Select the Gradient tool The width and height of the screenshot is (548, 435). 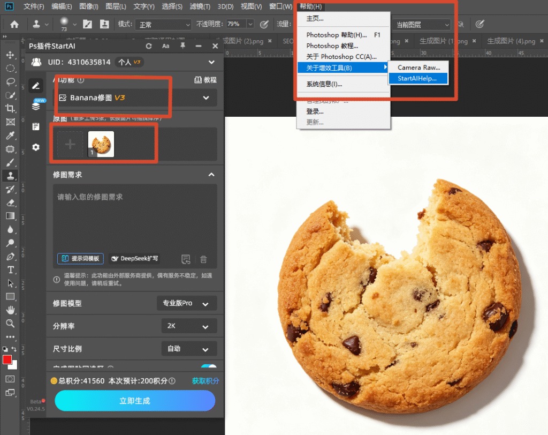10,216
